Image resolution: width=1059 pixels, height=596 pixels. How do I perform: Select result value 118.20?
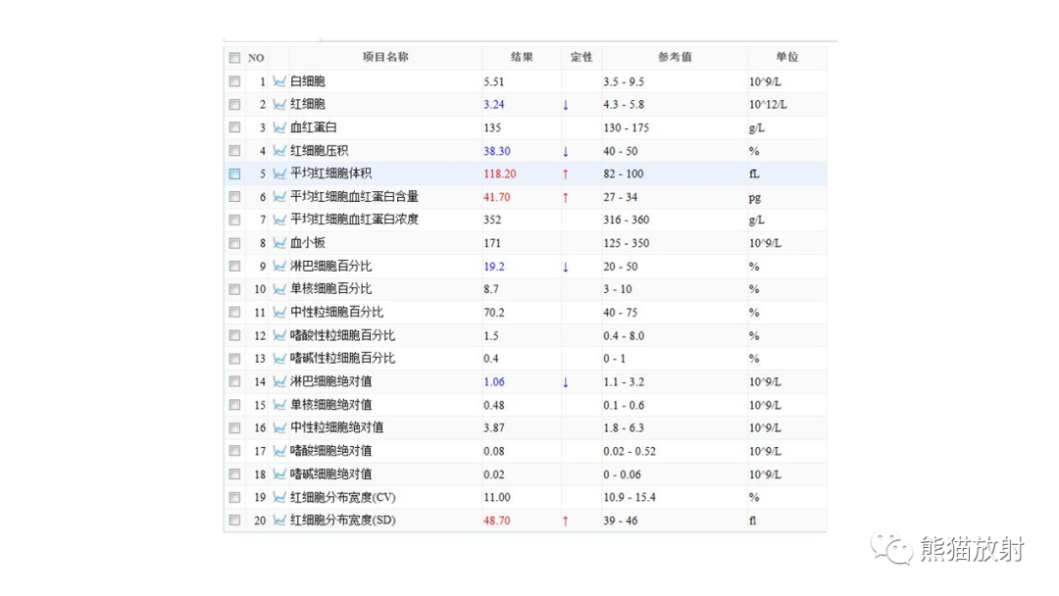pos(500,174)
